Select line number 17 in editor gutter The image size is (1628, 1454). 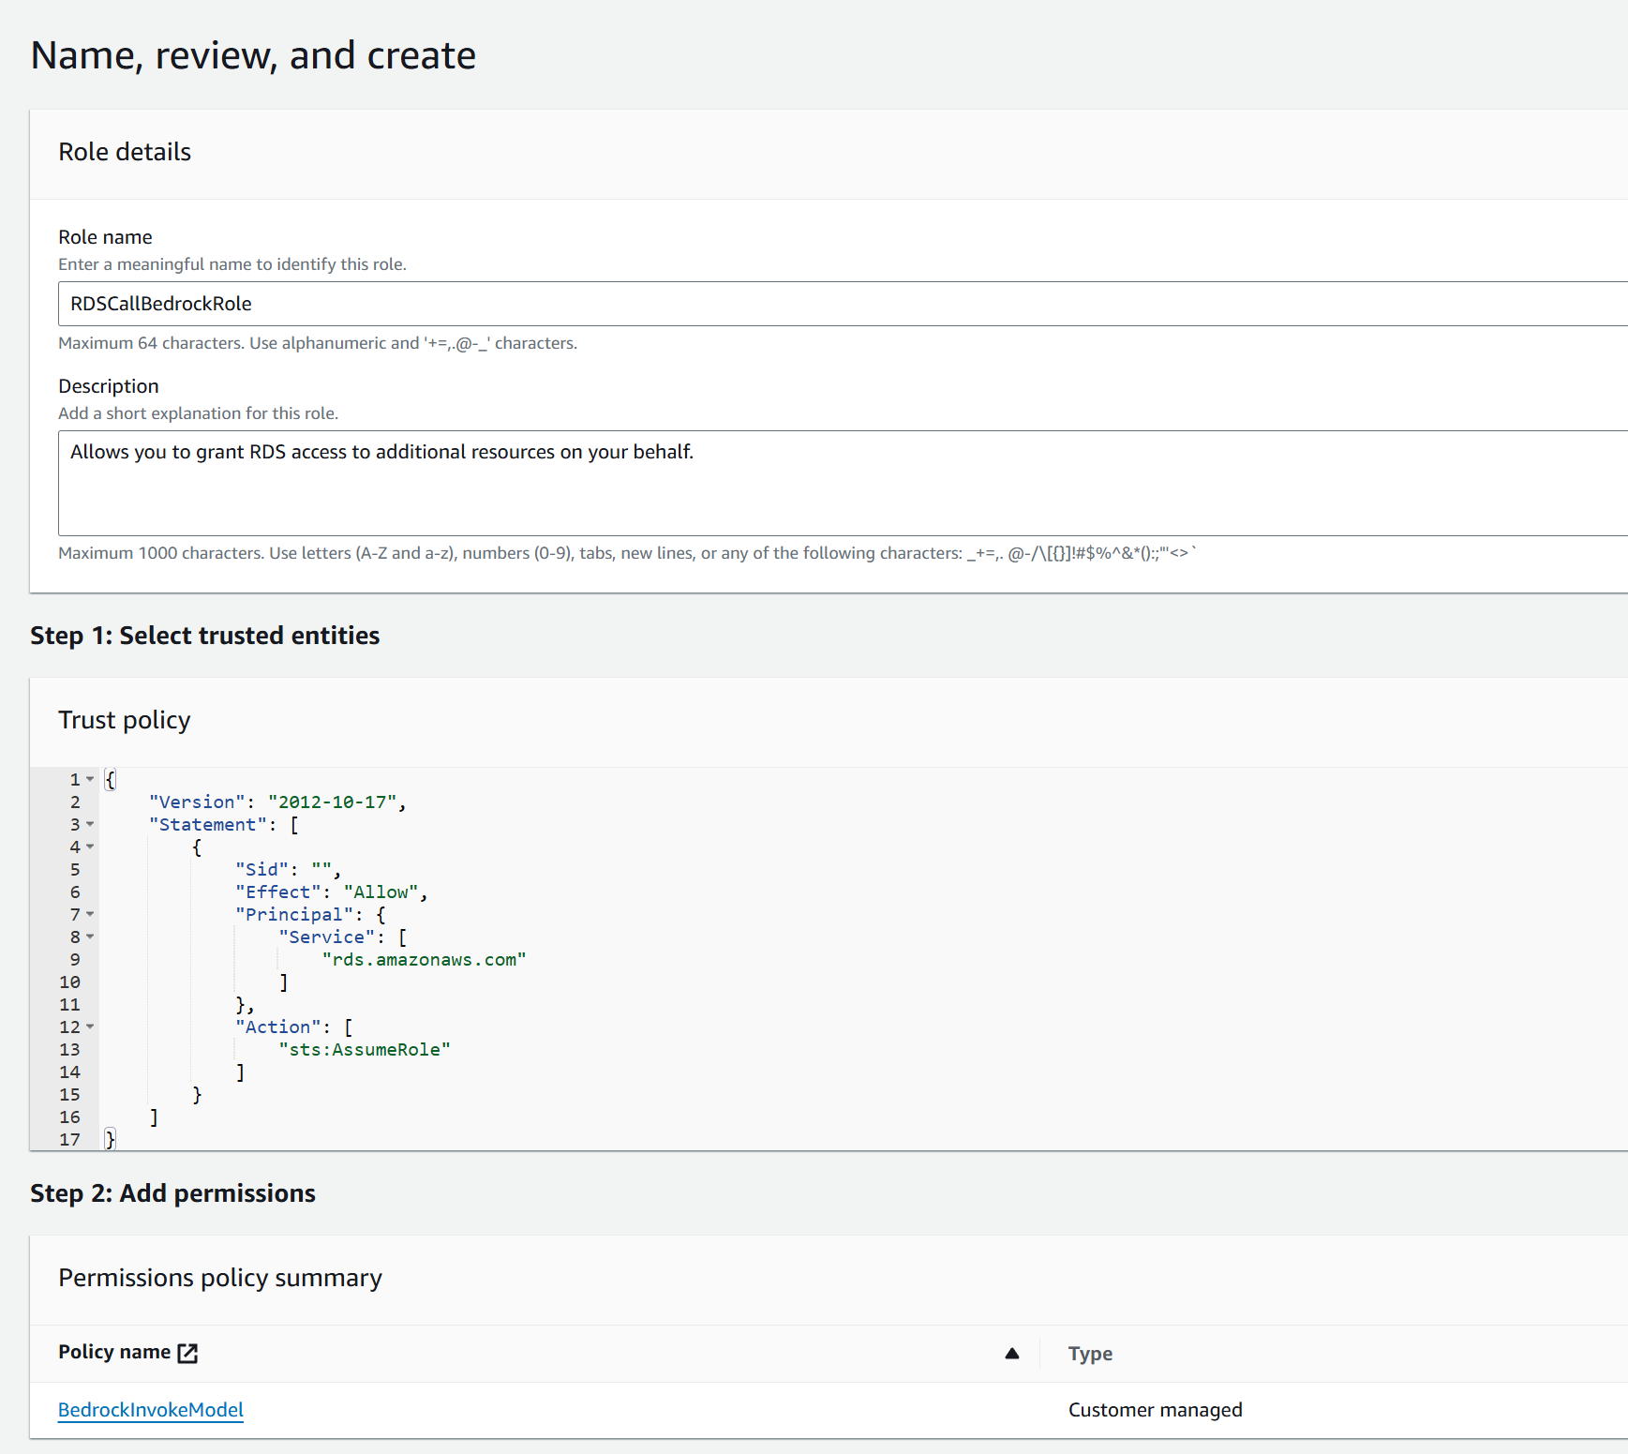(70, 1140)
